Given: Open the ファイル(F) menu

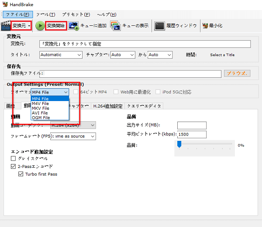Looking at the screenshot, I should point(18,14).
